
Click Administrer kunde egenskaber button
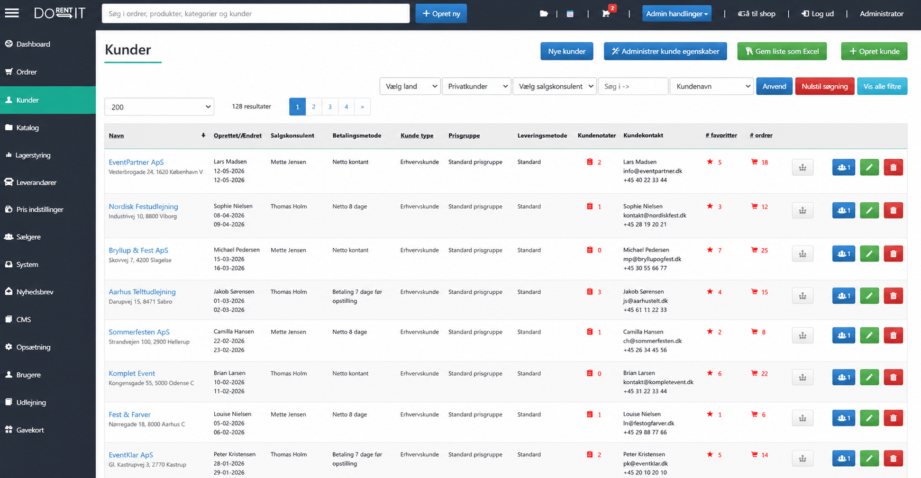point(665,51)
